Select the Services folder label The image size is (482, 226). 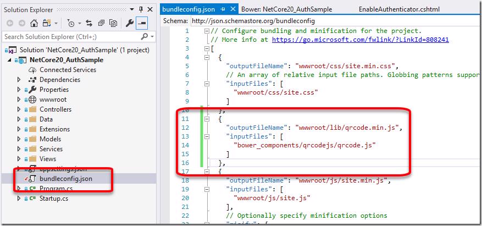(51, 149)
